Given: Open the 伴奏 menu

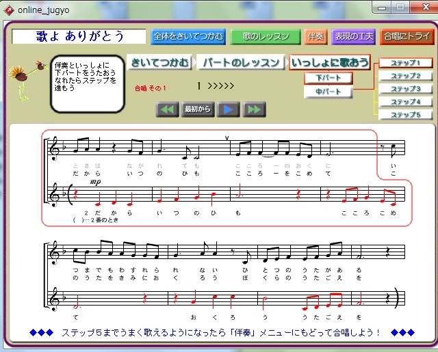Looking at the screenshot, I should (315, 36).
